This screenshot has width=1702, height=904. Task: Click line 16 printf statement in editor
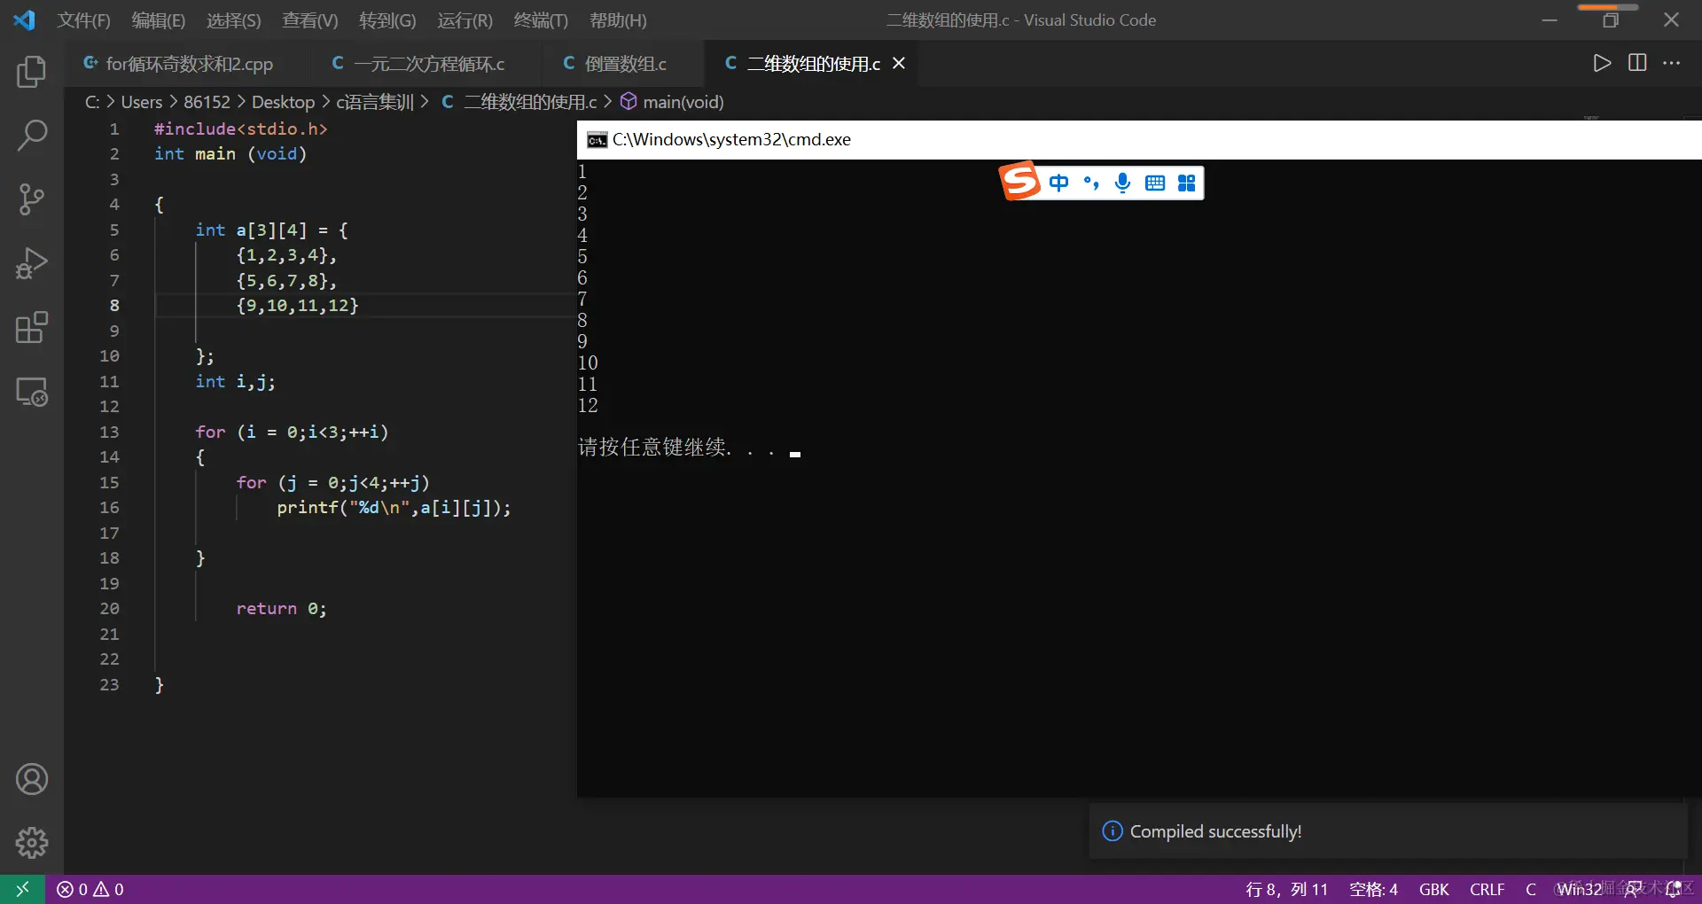tap(394, 508)
